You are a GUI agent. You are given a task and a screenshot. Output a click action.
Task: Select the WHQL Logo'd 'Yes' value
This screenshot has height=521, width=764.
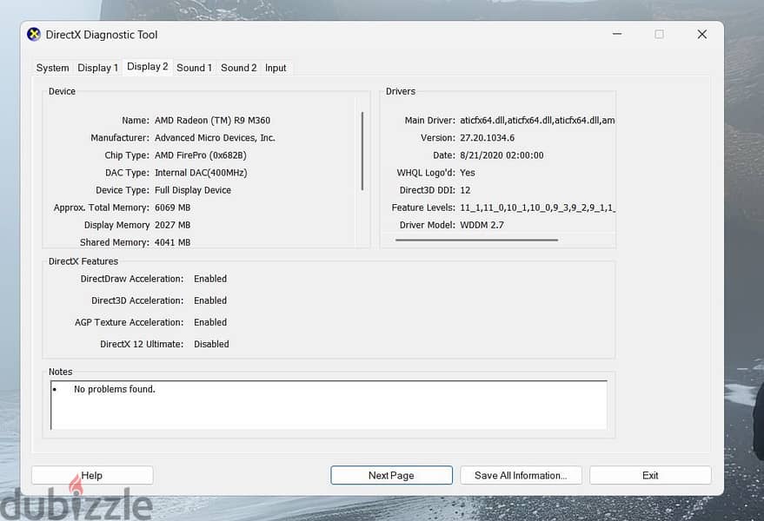[468, 173]
